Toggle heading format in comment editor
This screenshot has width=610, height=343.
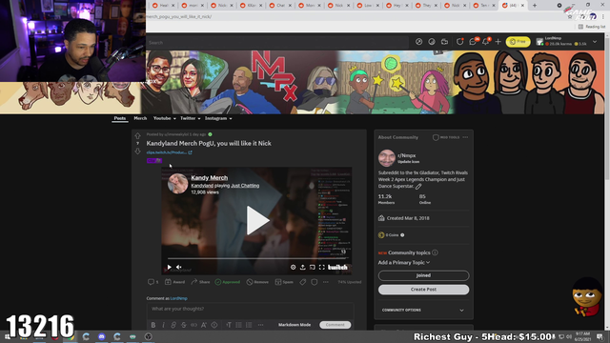coord(229,325)
